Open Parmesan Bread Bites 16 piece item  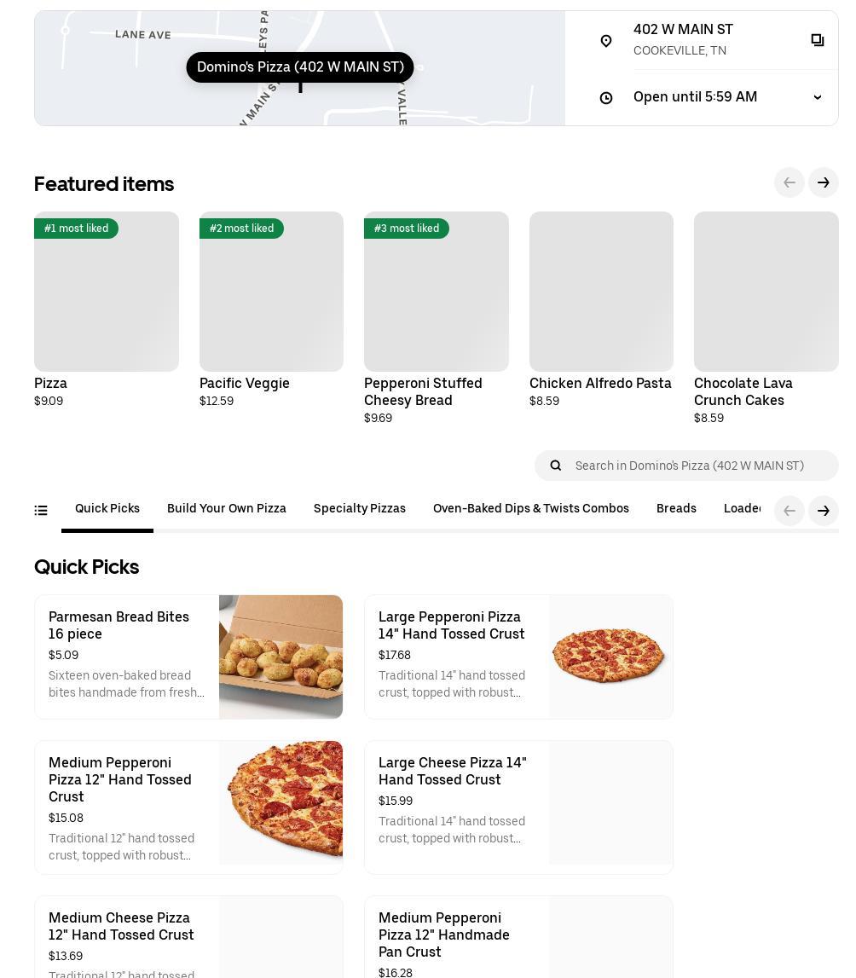[188, 657]
